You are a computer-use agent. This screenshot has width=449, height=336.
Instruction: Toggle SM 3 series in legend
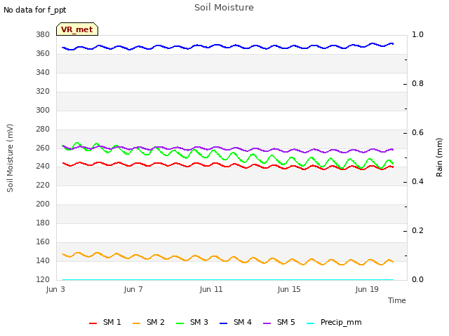click(x=192, y=322)
